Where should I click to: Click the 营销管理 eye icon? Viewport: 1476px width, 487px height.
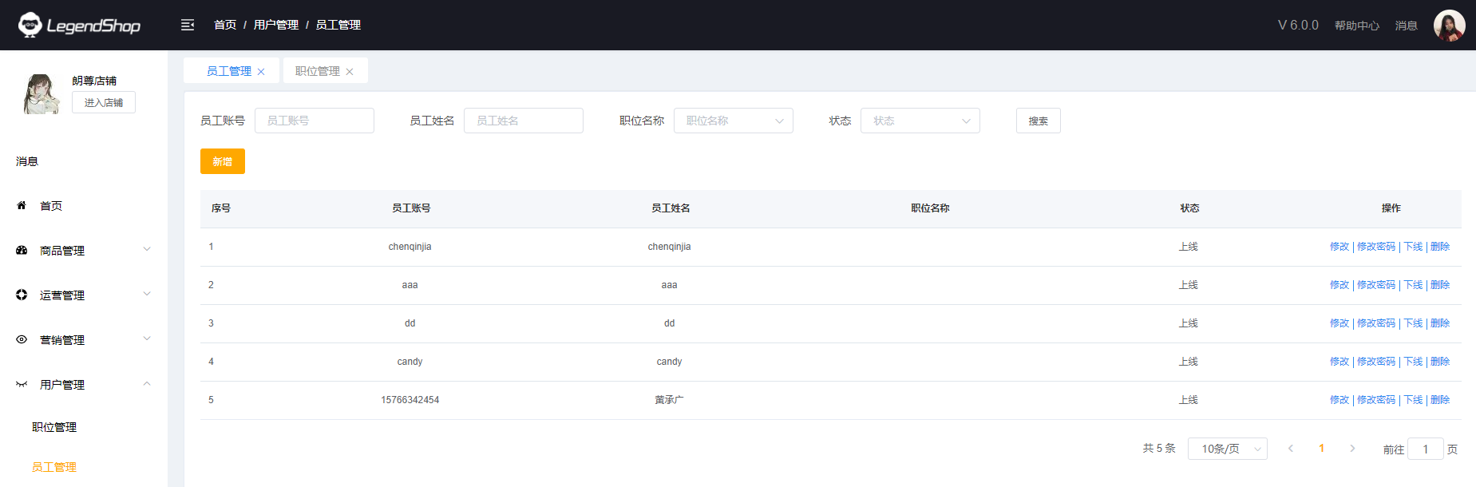[x=22, y=340]
